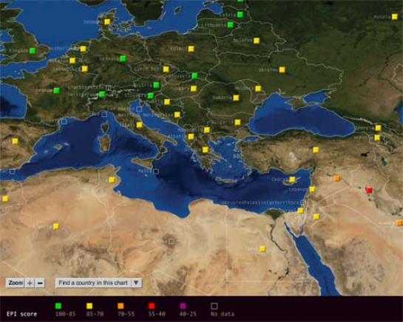Viewport: 403px width, 322px height.
Task: Click the green Germany EPI marker
Action: pyautogui.click(x=123, y=58)
